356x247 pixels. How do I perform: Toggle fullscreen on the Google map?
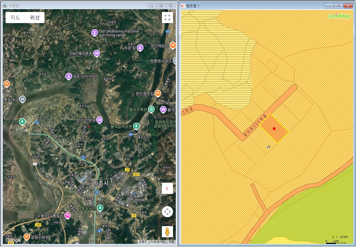(x=167, y=18)
